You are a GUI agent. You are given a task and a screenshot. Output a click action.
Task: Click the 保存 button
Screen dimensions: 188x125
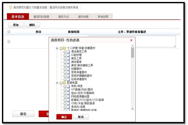(x=23, y=114)
